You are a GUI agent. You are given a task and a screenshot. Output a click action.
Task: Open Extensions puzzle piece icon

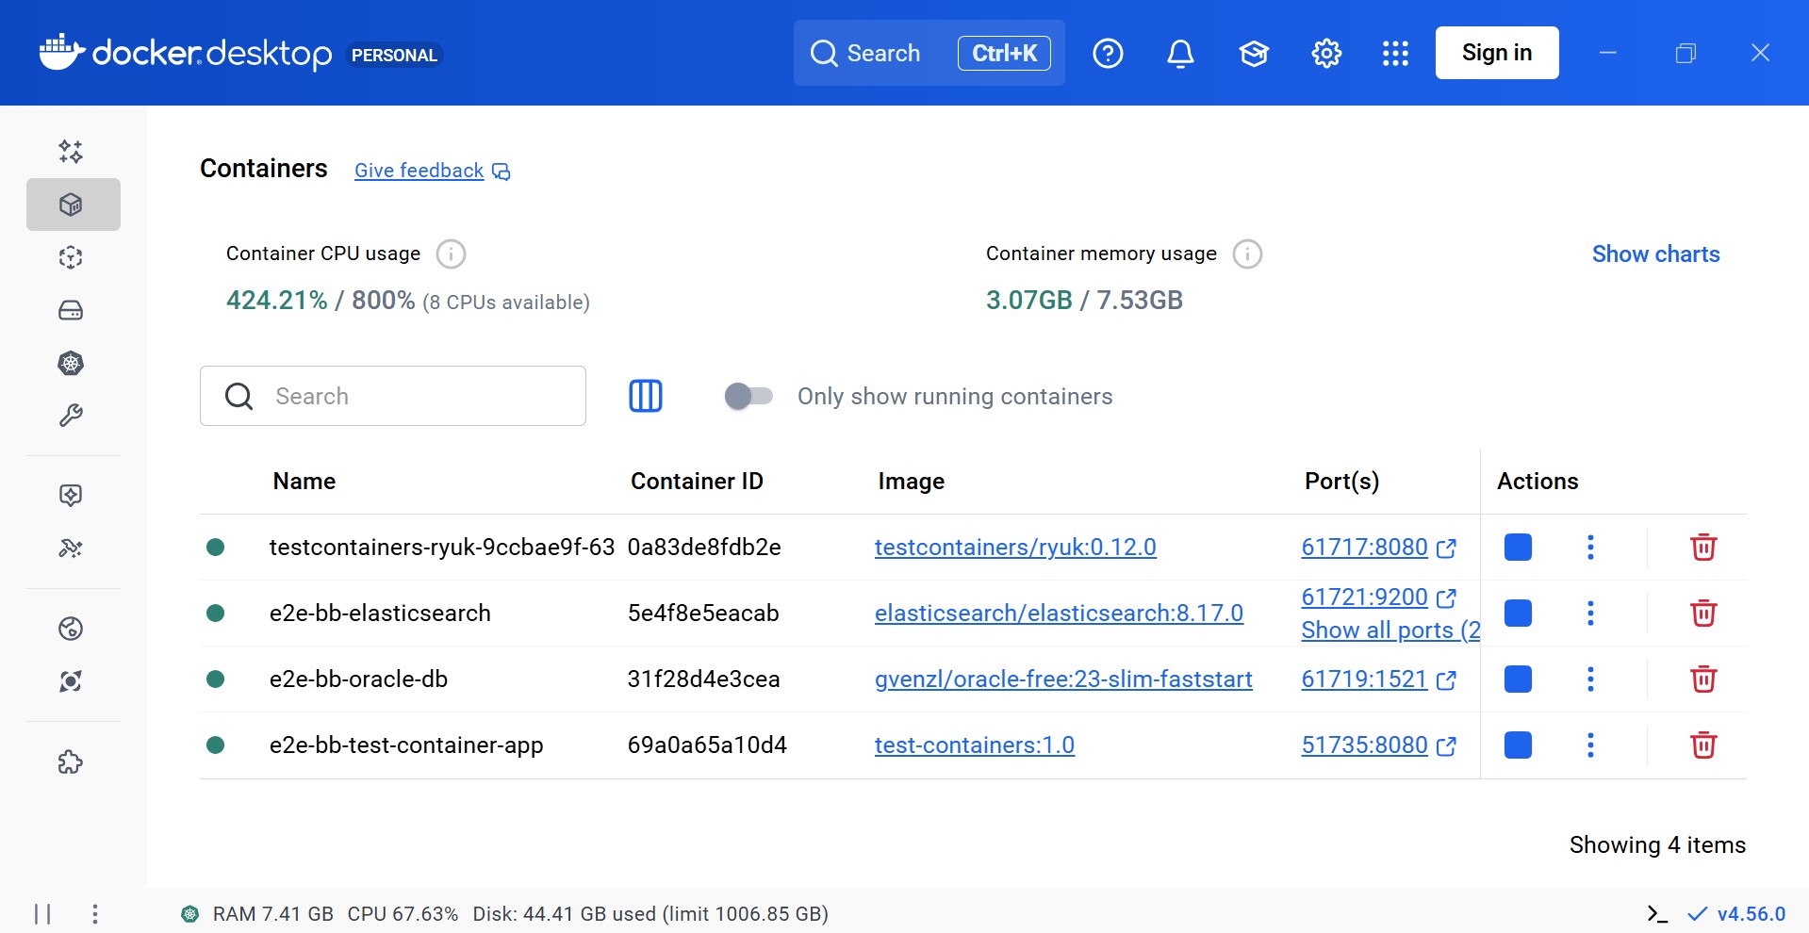point(71,761)
